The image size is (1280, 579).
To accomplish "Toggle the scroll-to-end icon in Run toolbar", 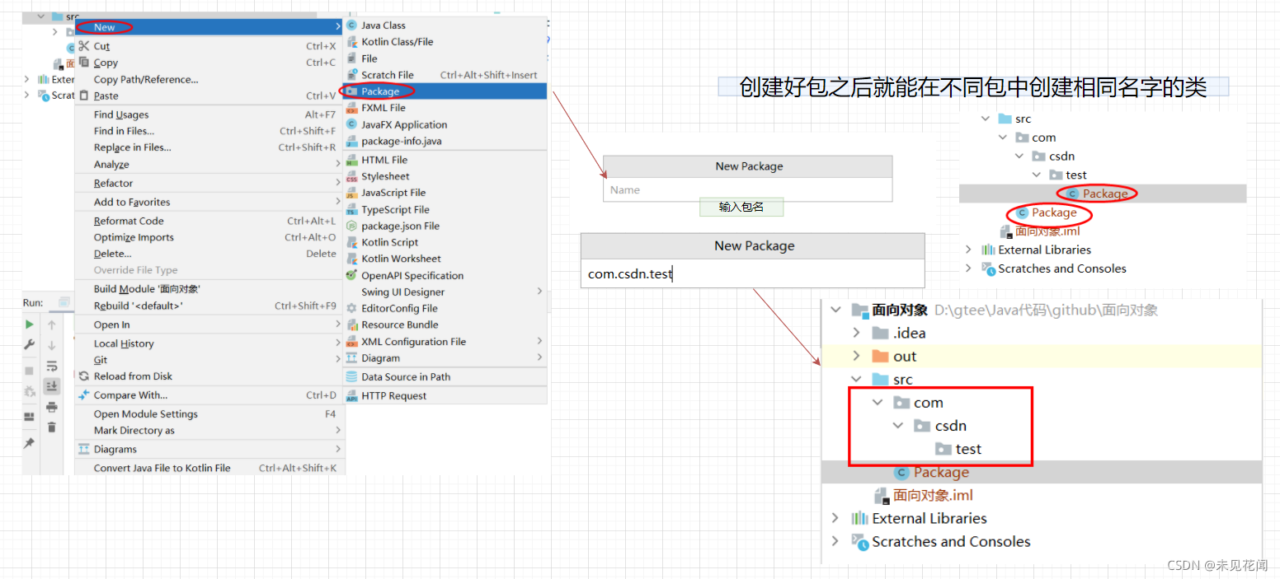I will (52, 385).
